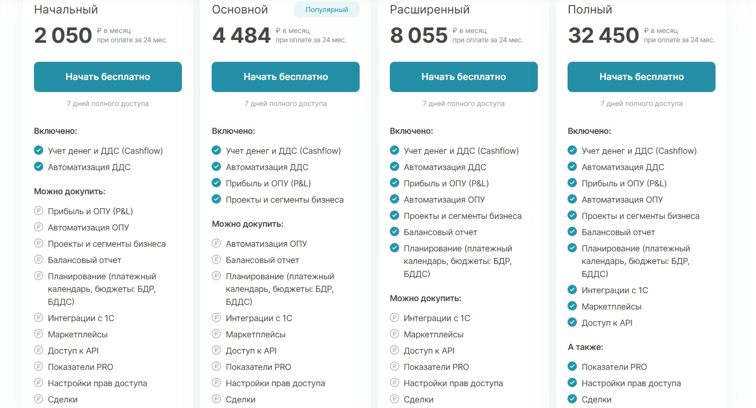Click ruble icon beside Сделки in Расширенный plan
The image size is (756, 408).
point(395,399)
